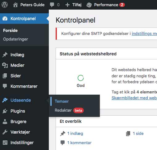Open the Performance menu in admin bar
Image resolution: width=157 pixels, height=150 pixels.
click(x=106, y=5)
